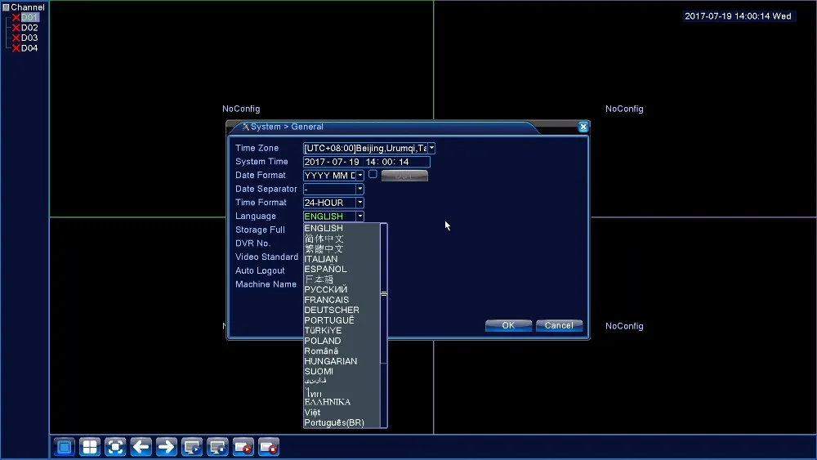The image size is (817, 460).
Task: Click the language list scrollbar handle
Action: point(384,294)
